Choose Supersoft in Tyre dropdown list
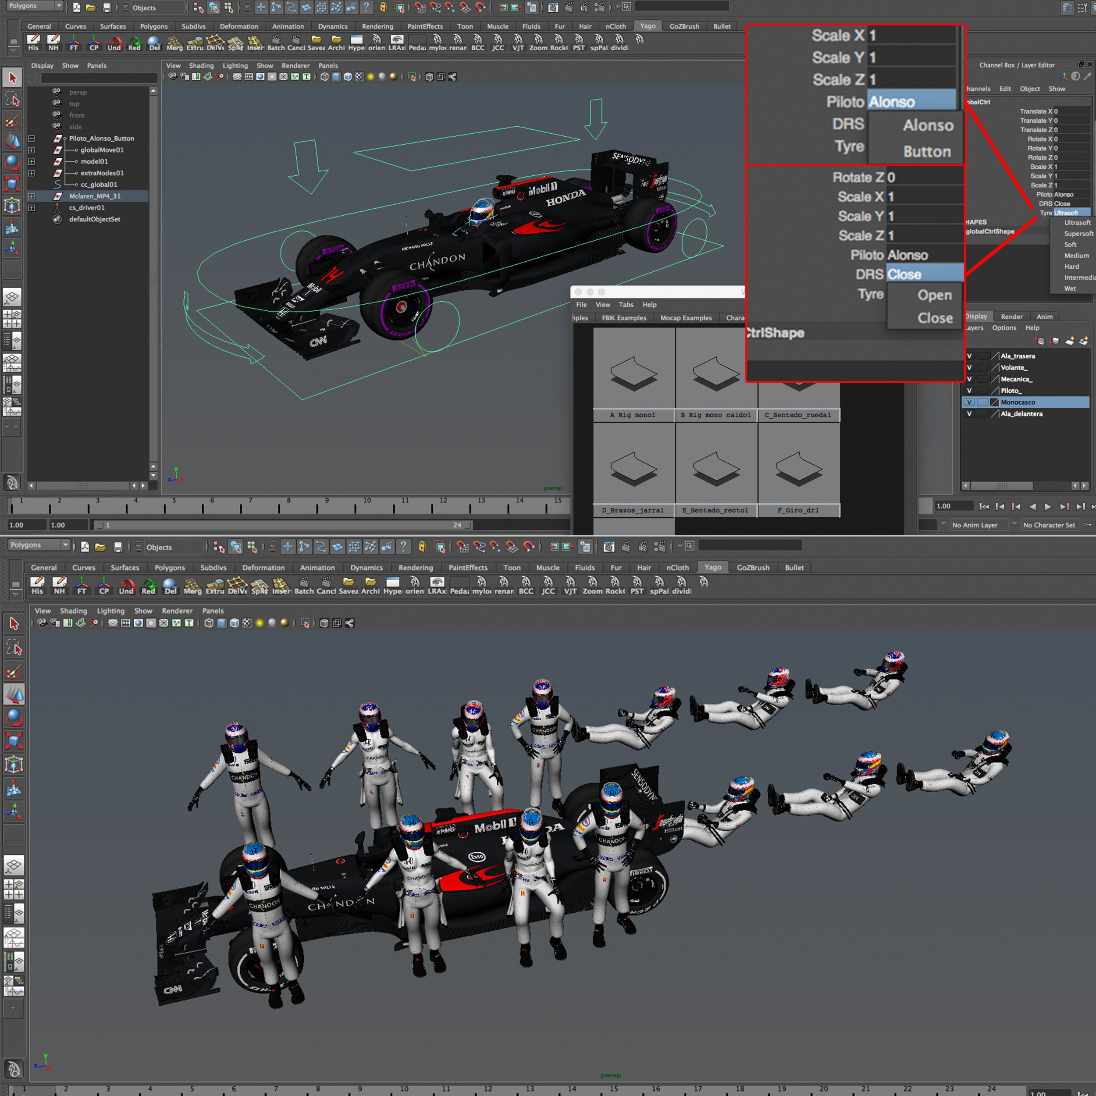This screenshot has height=1096, width=1096. pos(1078,234)
